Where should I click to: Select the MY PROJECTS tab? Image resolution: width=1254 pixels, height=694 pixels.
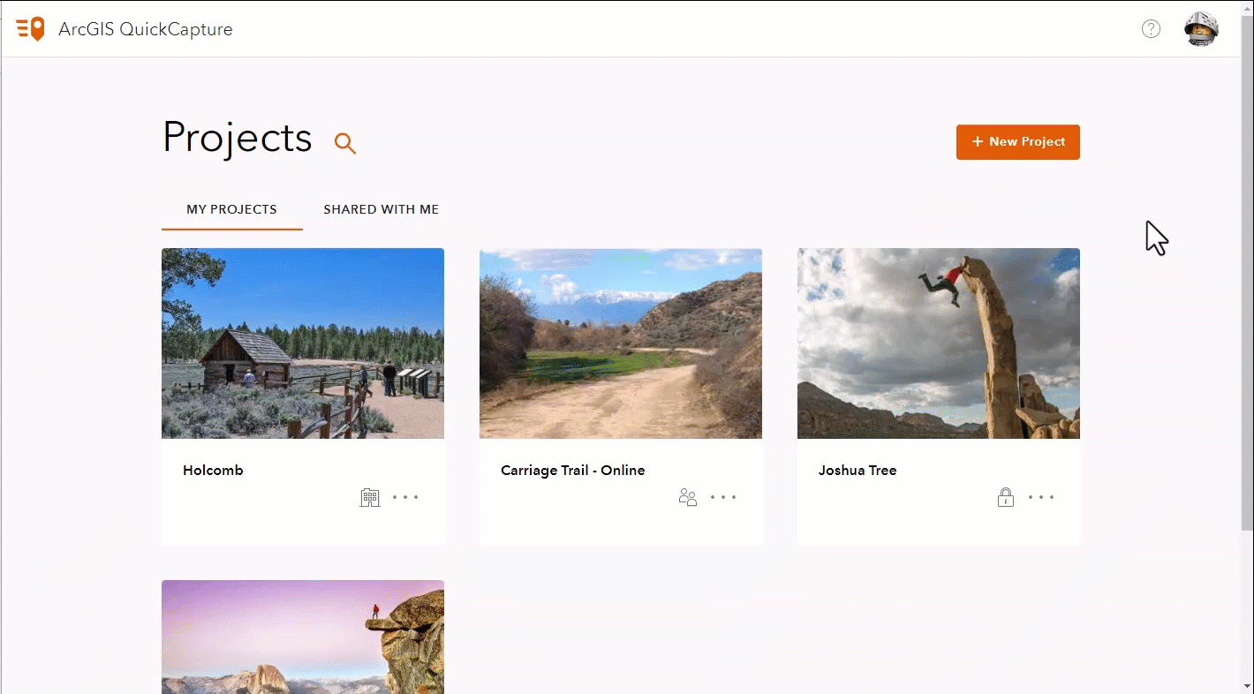pos(231,209)
